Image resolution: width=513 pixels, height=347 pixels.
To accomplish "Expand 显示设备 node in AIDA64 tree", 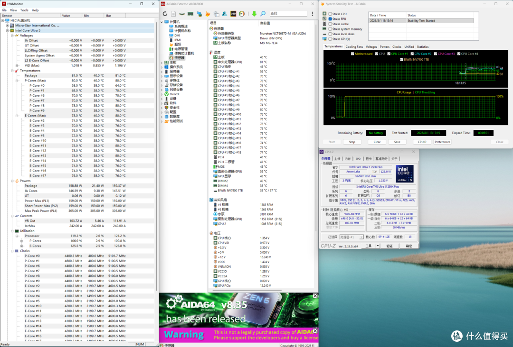I will pyautogui.click(x=161, y=76).
